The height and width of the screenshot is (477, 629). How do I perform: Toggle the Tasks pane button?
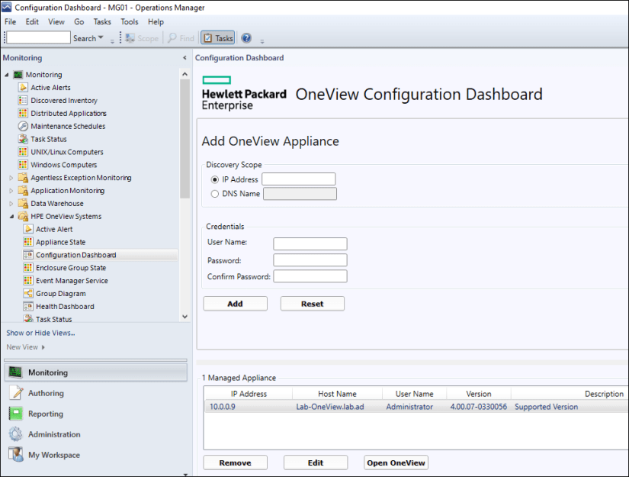point(218,38)
